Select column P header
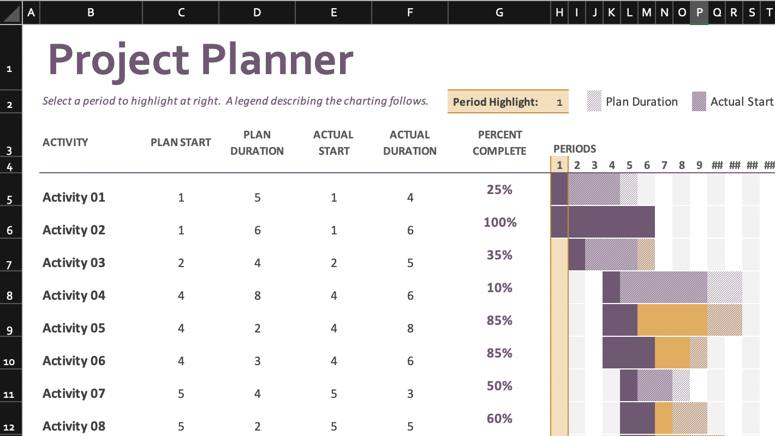Image resolution: width=775 pixels, height=436 pixels. [699, 12]
